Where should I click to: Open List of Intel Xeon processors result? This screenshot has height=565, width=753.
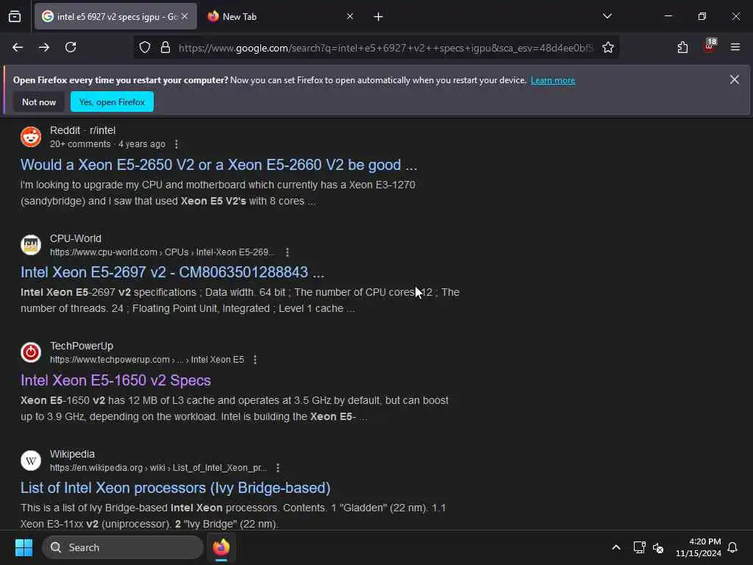point(175,488)
